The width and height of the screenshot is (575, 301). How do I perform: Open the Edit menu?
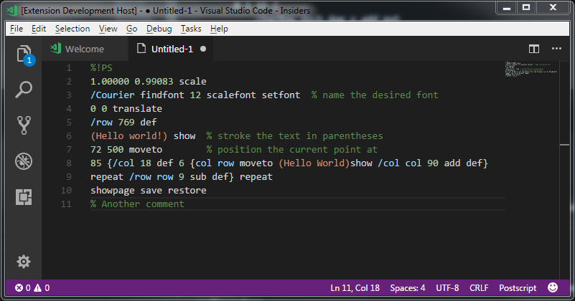click(39, 29)
